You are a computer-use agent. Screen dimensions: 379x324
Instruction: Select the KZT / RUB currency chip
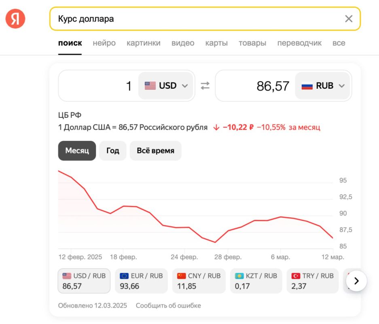click(x=256, y=281)
